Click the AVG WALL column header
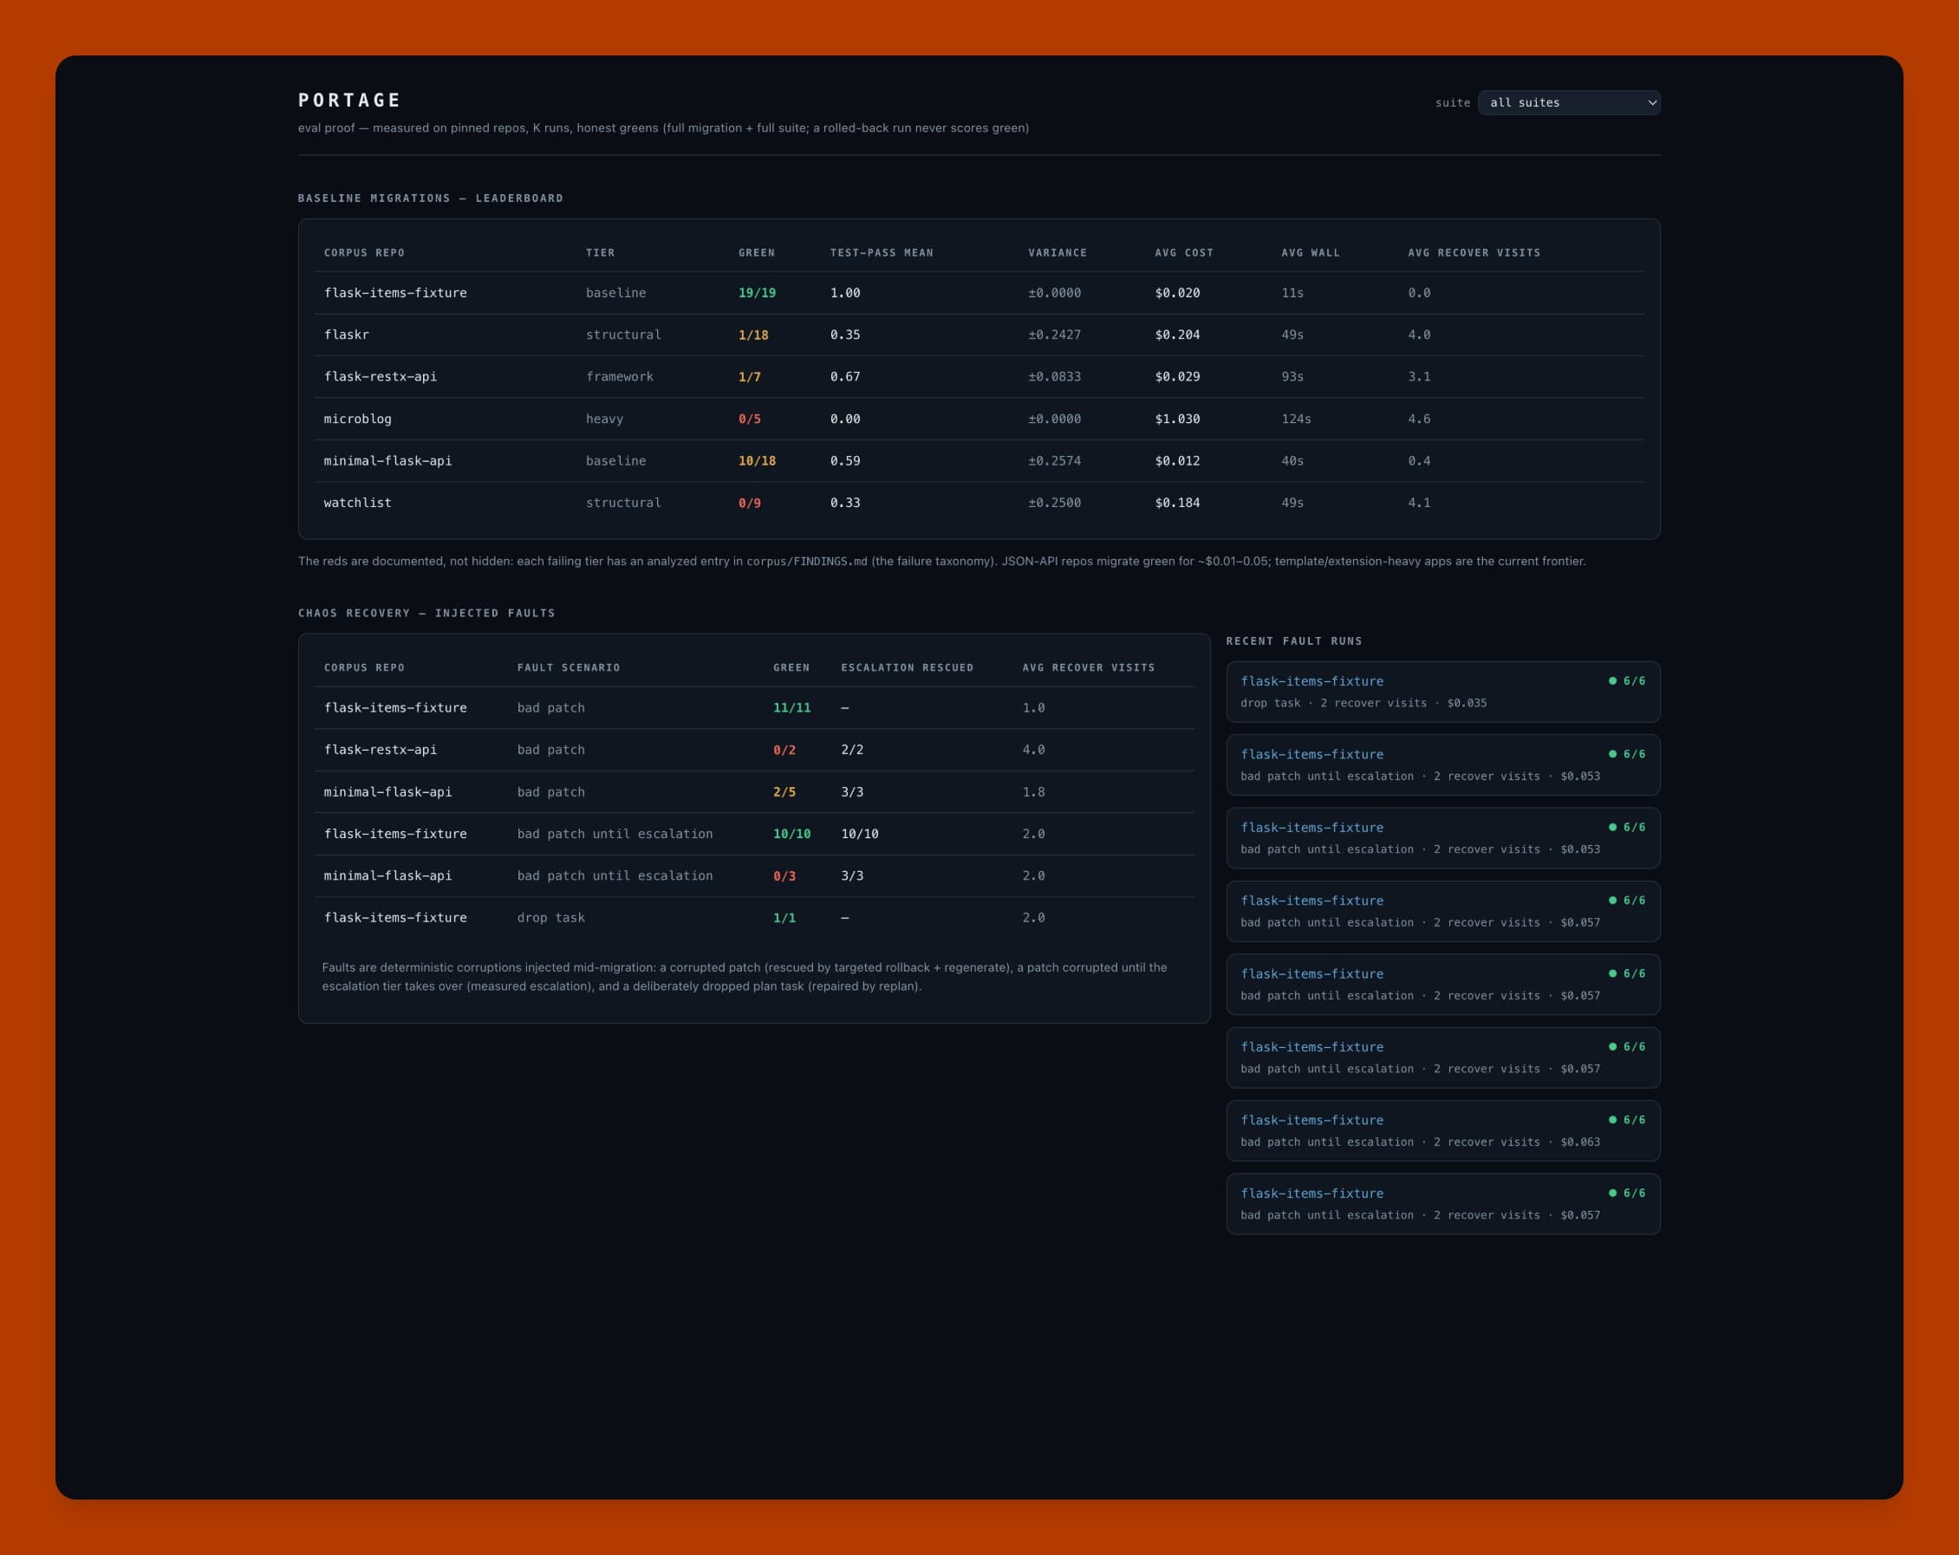 point(1311,252)
